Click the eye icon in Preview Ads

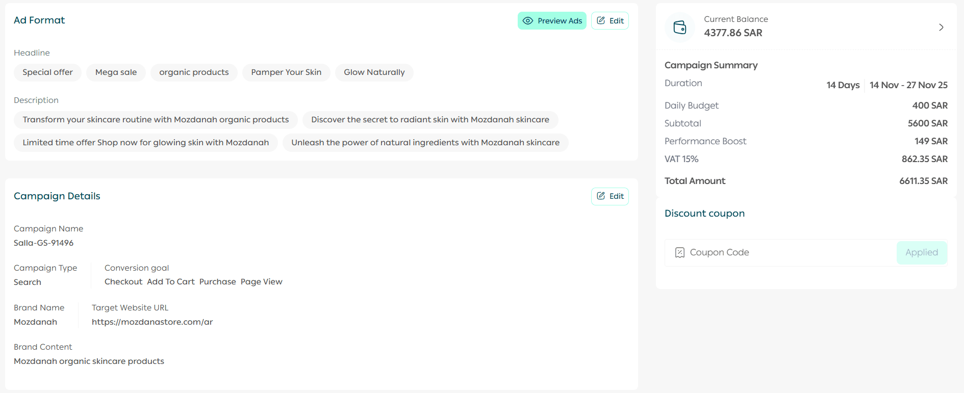528,21
